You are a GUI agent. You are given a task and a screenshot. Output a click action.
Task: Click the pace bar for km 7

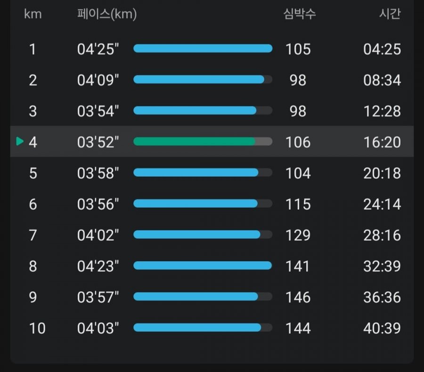[x=203, y=235]
